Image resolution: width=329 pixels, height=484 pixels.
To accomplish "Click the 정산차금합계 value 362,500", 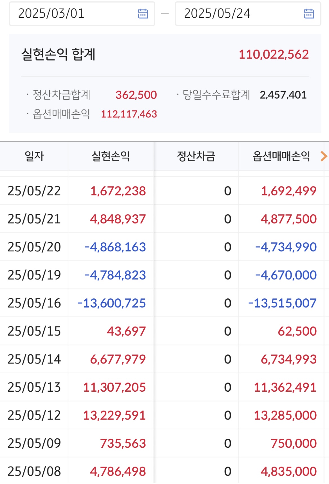I will click(136, 95).
